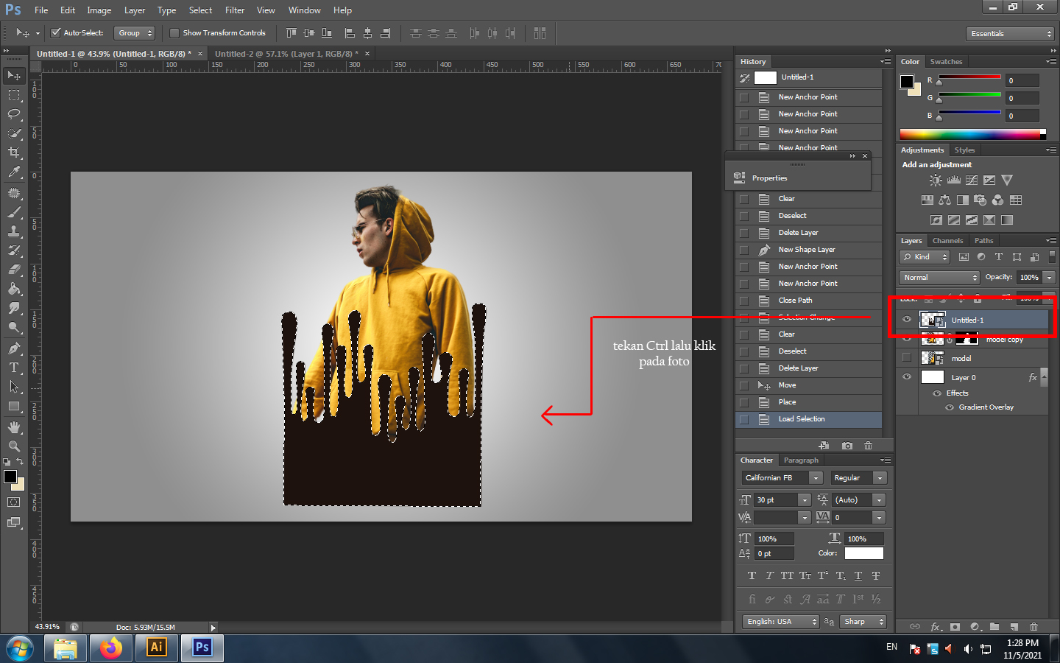
Task: Click the Load Selection history state
Action: click(801, 419)
